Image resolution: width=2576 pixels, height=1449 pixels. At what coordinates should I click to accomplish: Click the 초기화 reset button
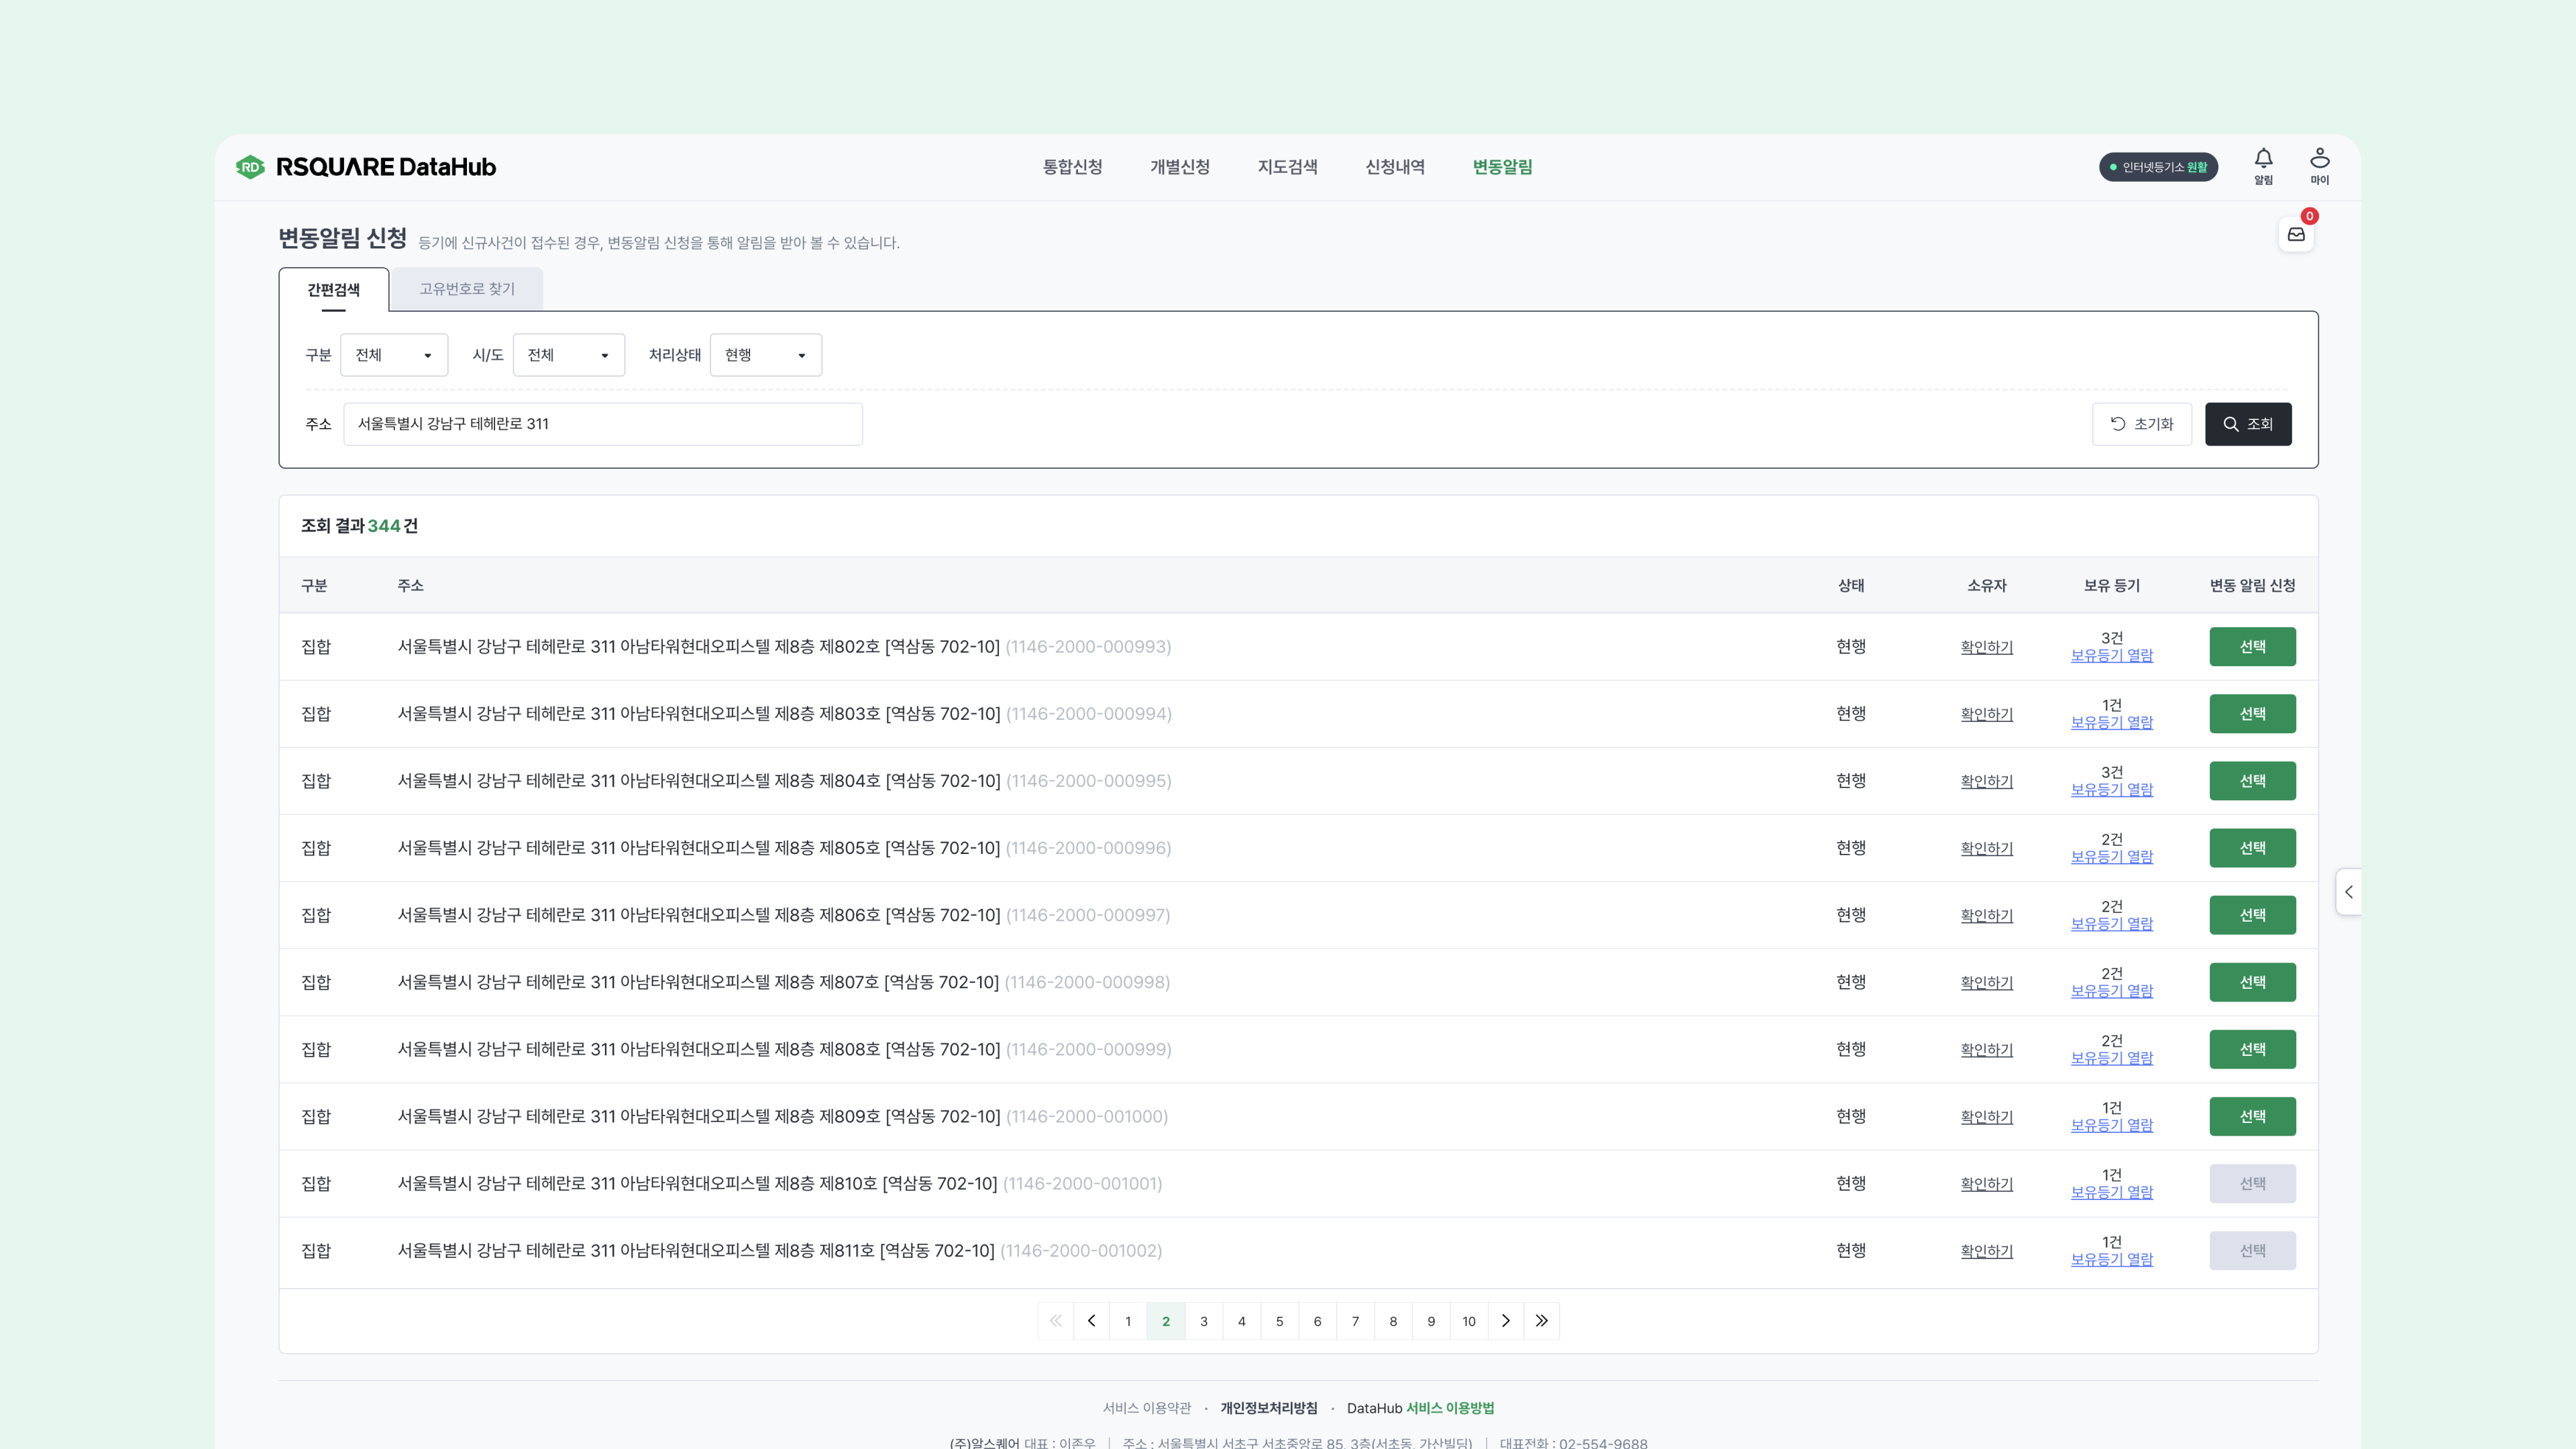[2141, 424]
